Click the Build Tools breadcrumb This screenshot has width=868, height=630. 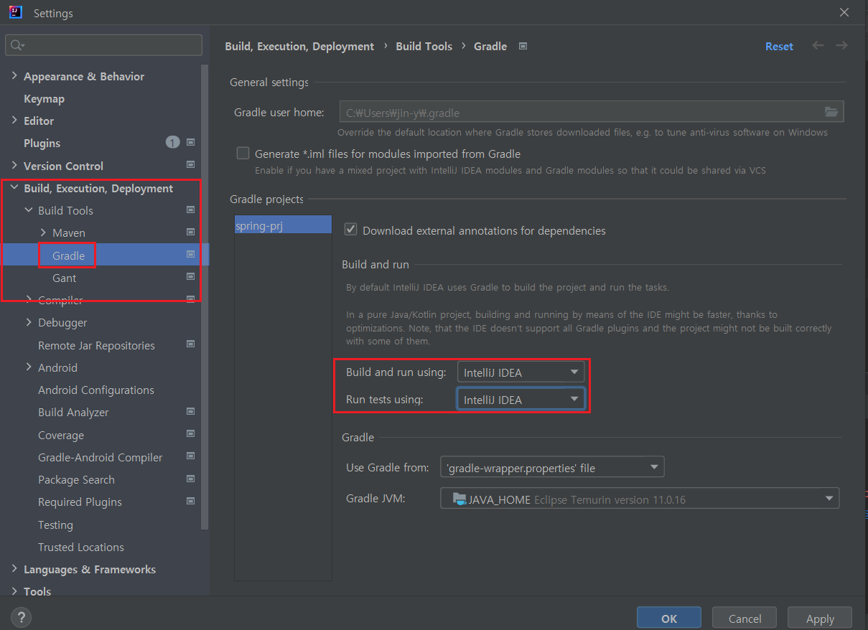point(424,46)
